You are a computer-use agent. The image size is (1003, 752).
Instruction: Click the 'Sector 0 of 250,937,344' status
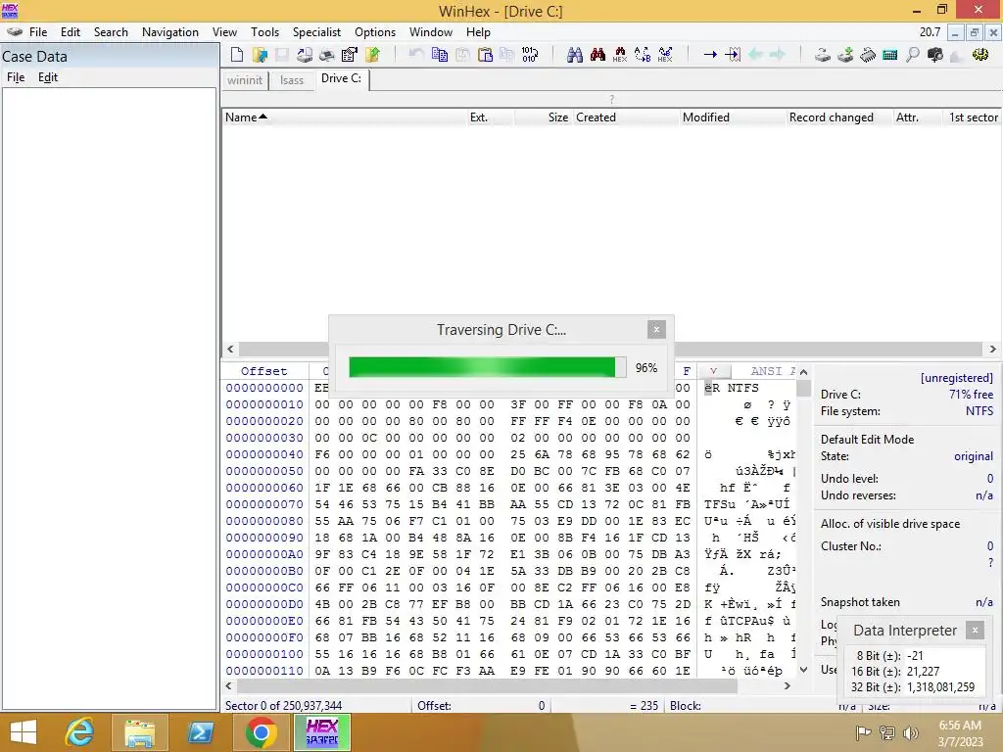point(283,705)
